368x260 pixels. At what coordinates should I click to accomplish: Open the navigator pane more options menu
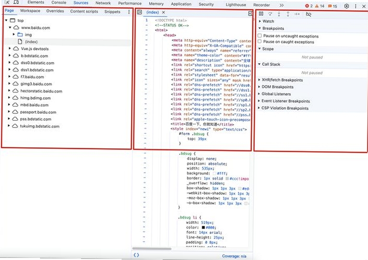pos(129,11)
